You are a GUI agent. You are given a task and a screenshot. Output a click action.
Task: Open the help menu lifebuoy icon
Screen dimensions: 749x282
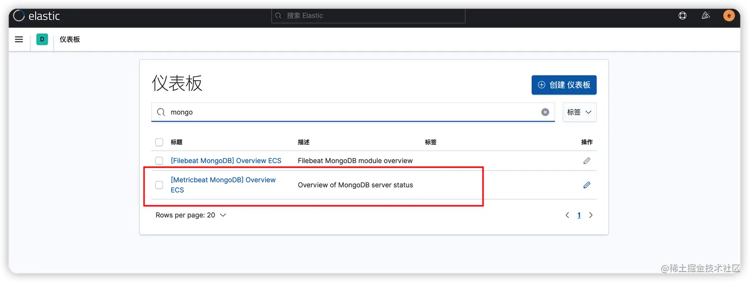coord(683,16)
